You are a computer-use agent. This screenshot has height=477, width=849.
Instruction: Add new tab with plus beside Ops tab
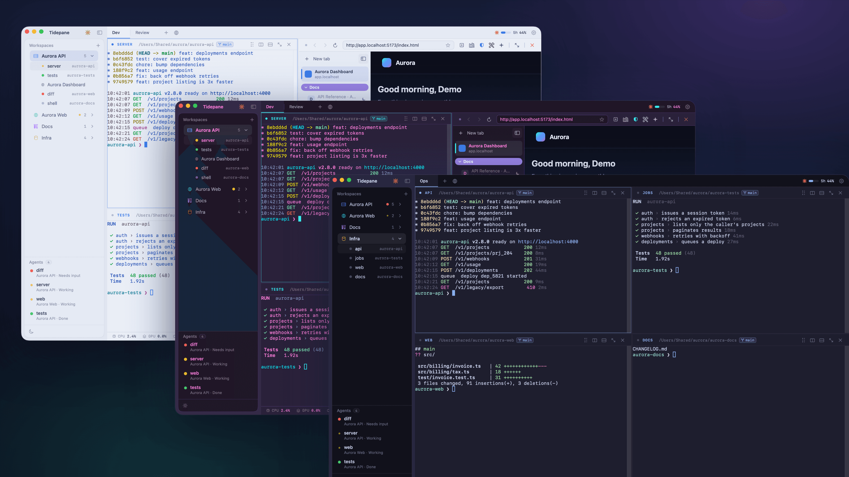click(x=445, y=181)
